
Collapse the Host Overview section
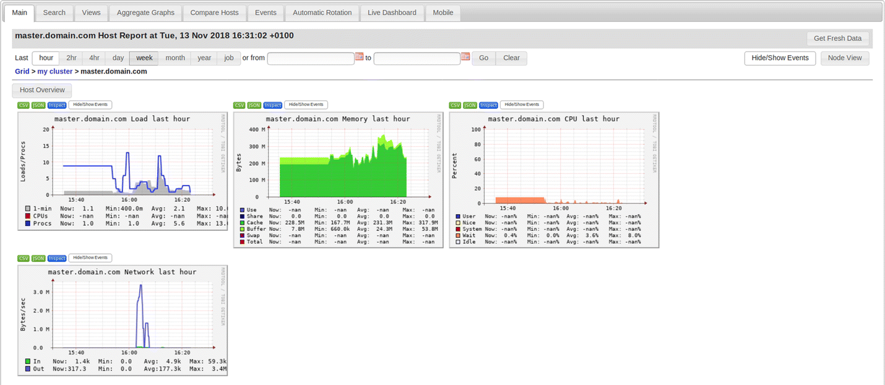(x=42, y=90)
